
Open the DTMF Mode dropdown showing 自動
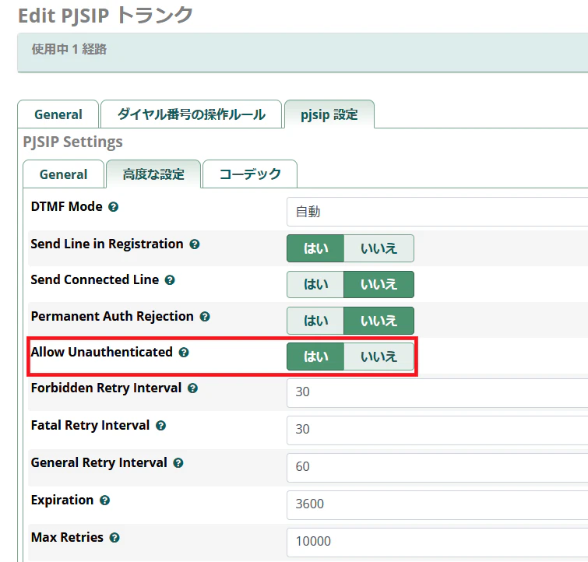click(437, 212)
